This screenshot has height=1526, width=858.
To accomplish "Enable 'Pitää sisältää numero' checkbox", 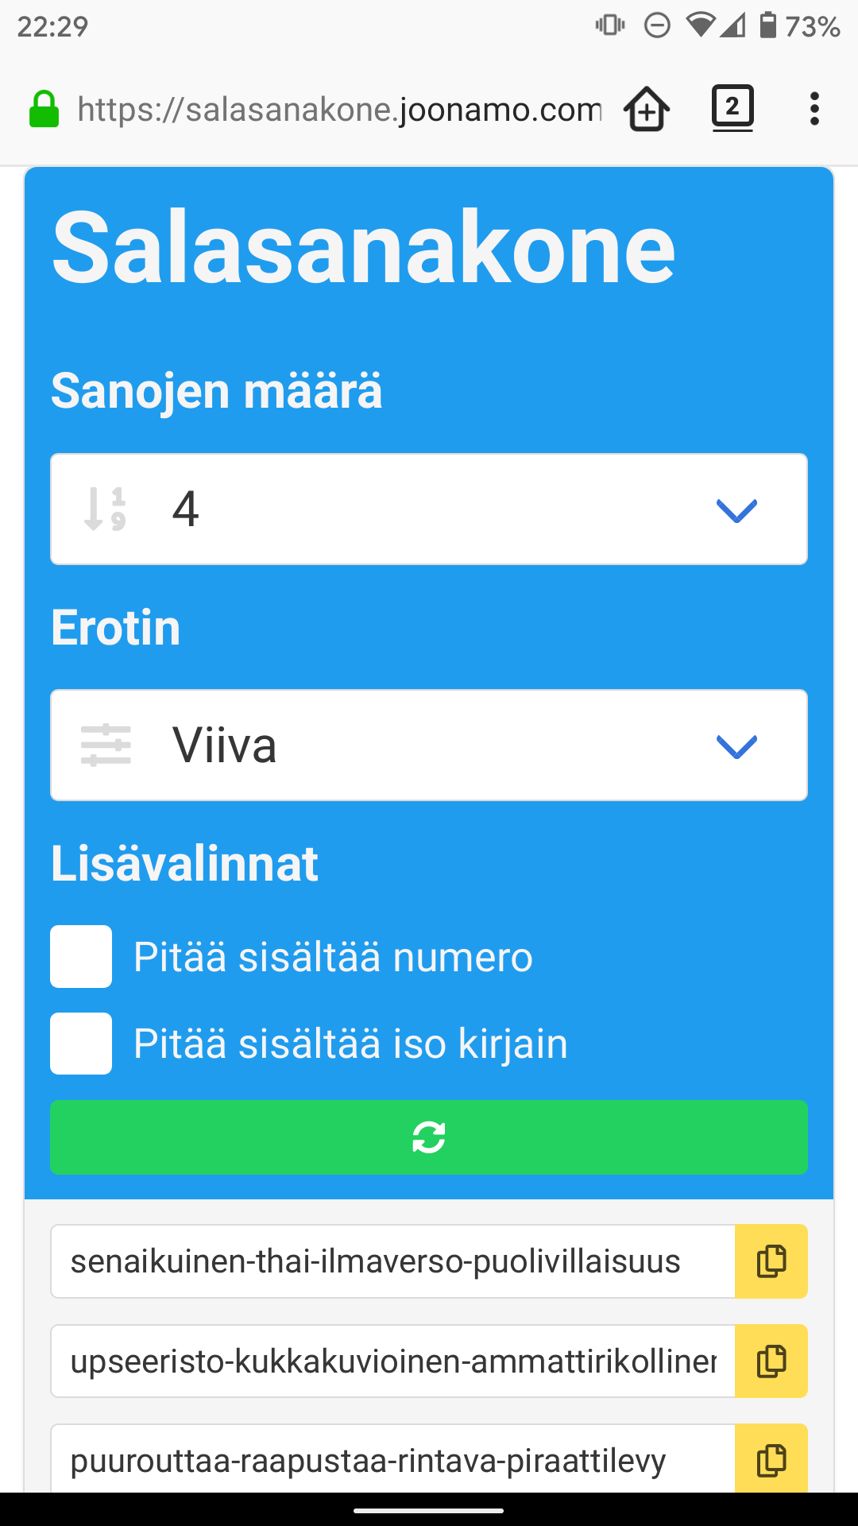I will (81, 956).
